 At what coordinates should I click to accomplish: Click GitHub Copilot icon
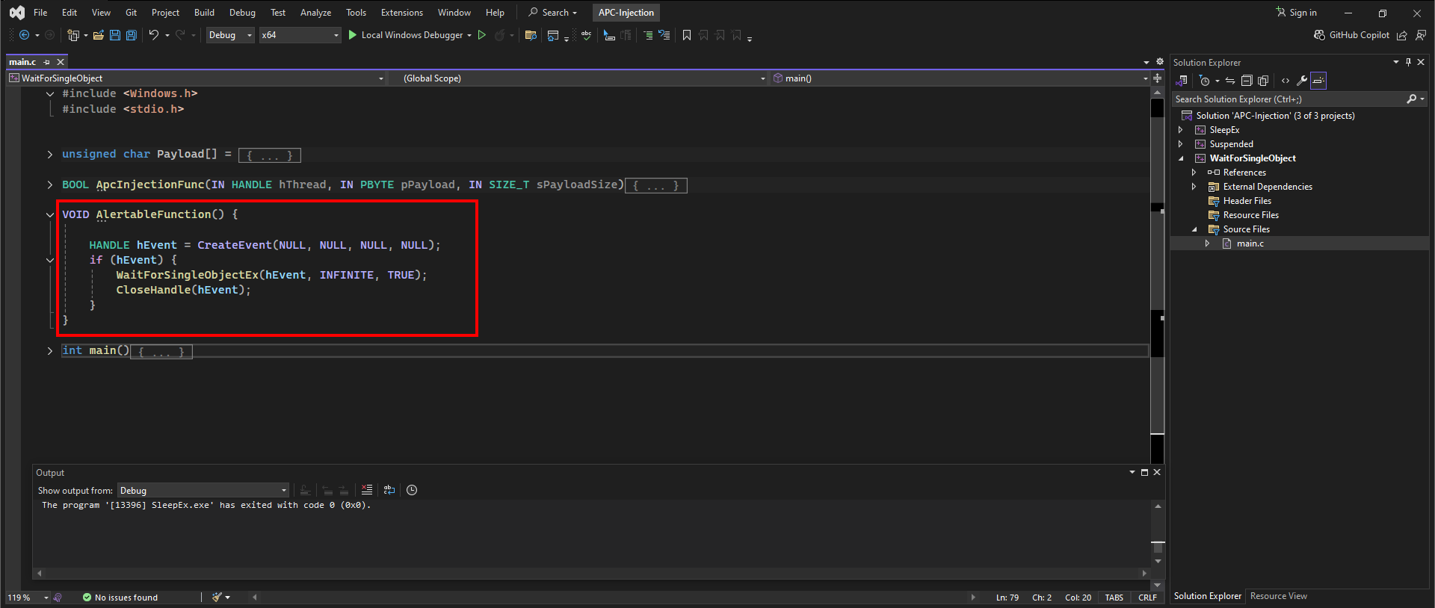coord(1319,35)
